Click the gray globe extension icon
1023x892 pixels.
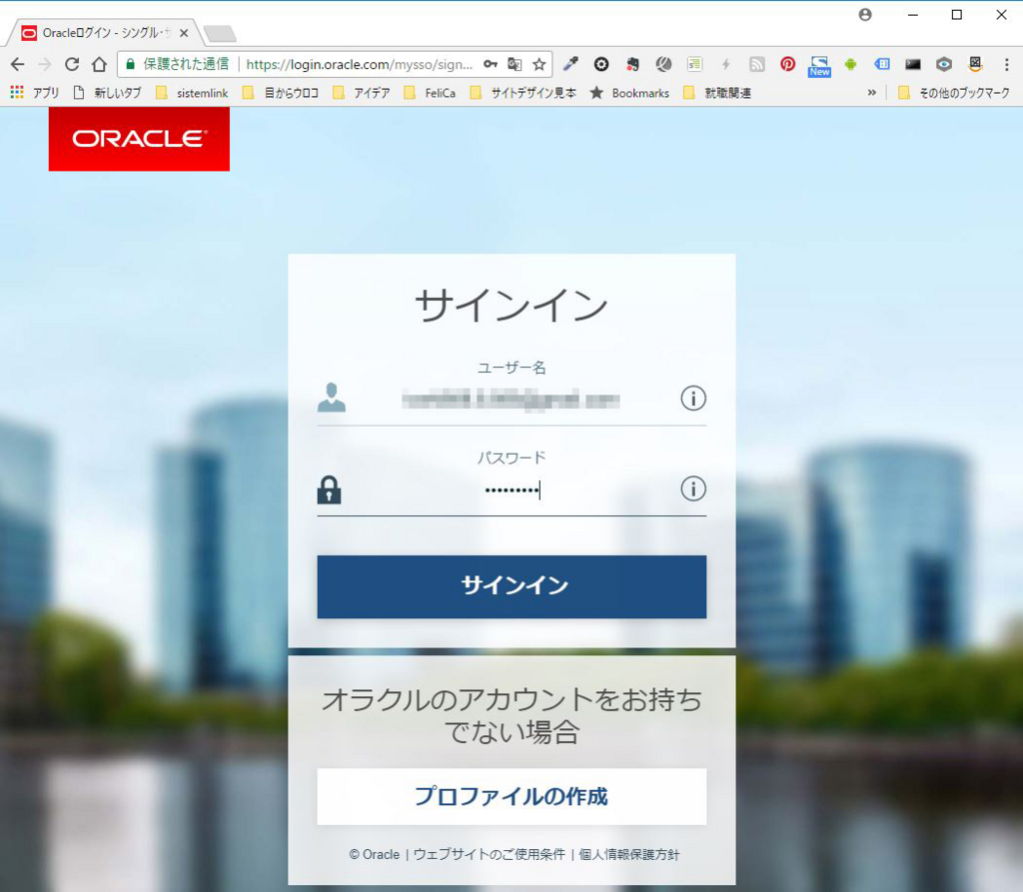(663, 64)
